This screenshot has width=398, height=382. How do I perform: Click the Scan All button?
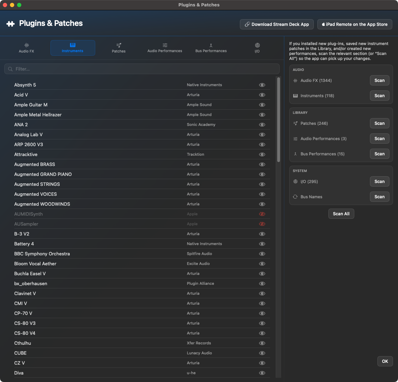(341, 214)
